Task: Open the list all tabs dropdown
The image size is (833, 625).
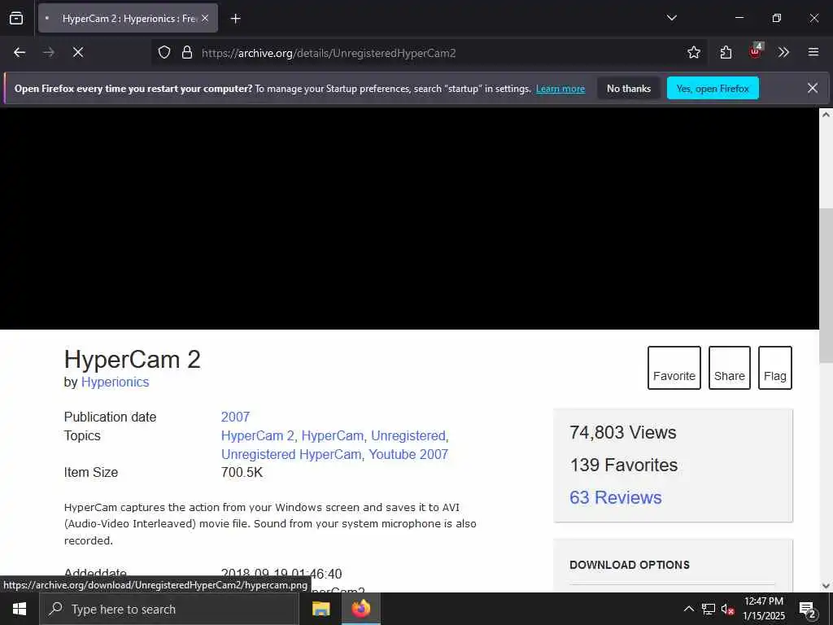Action: tap(671, 18)
